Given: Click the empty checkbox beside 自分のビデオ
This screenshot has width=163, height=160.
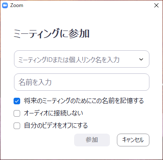Looking at the screenshot, I should point(17,126).
